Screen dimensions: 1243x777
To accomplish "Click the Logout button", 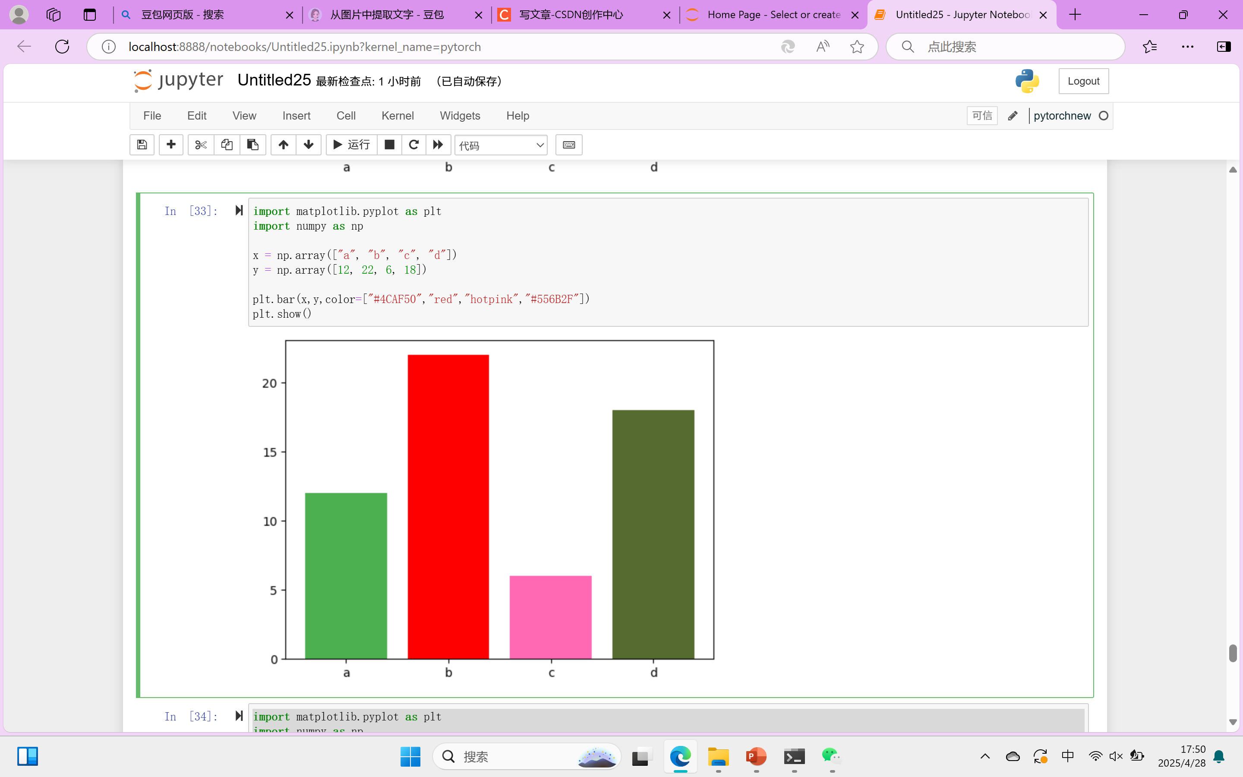I will pos(1083,81).
